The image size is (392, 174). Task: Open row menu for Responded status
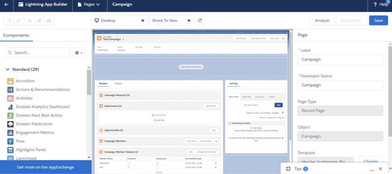pyautogui.click(x=216, y=163)
